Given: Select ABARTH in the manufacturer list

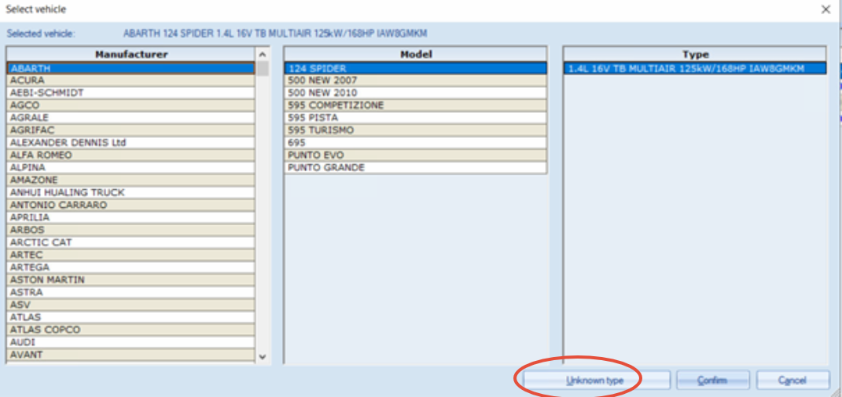Looking at the screenshot, I should (131, 68).
